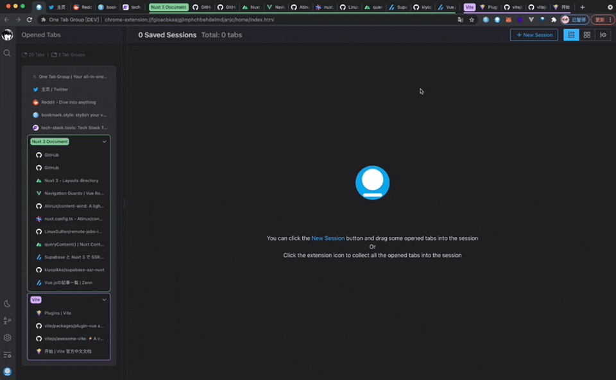Toggle the sidebar collapse view button

coord(603,35)
